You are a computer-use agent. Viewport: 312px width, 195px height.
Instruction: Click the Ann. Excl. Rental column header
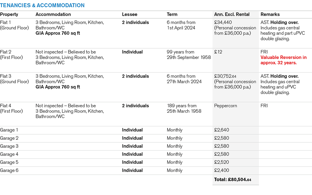coord(232,15)
